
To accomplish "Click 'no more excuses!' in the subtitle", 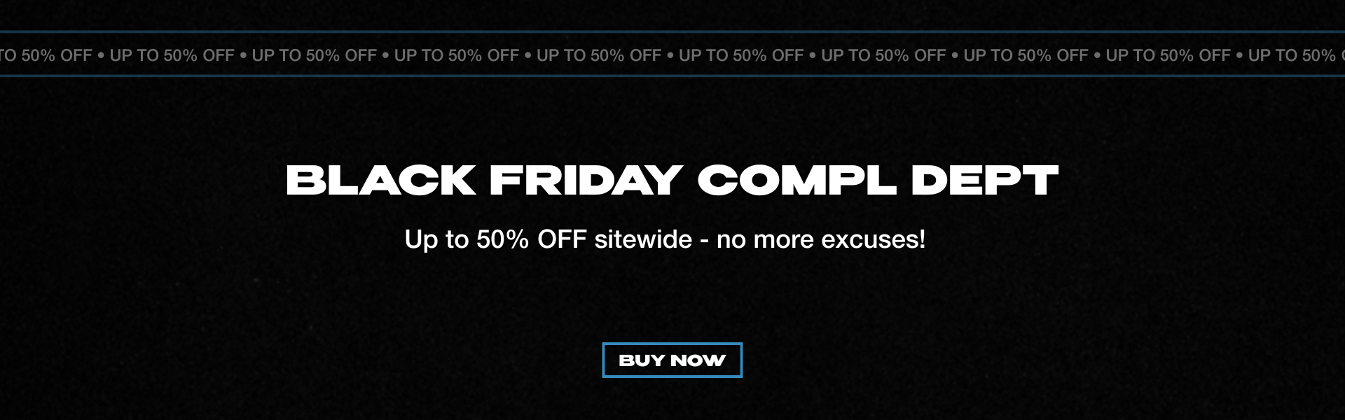I will point(820,239).
